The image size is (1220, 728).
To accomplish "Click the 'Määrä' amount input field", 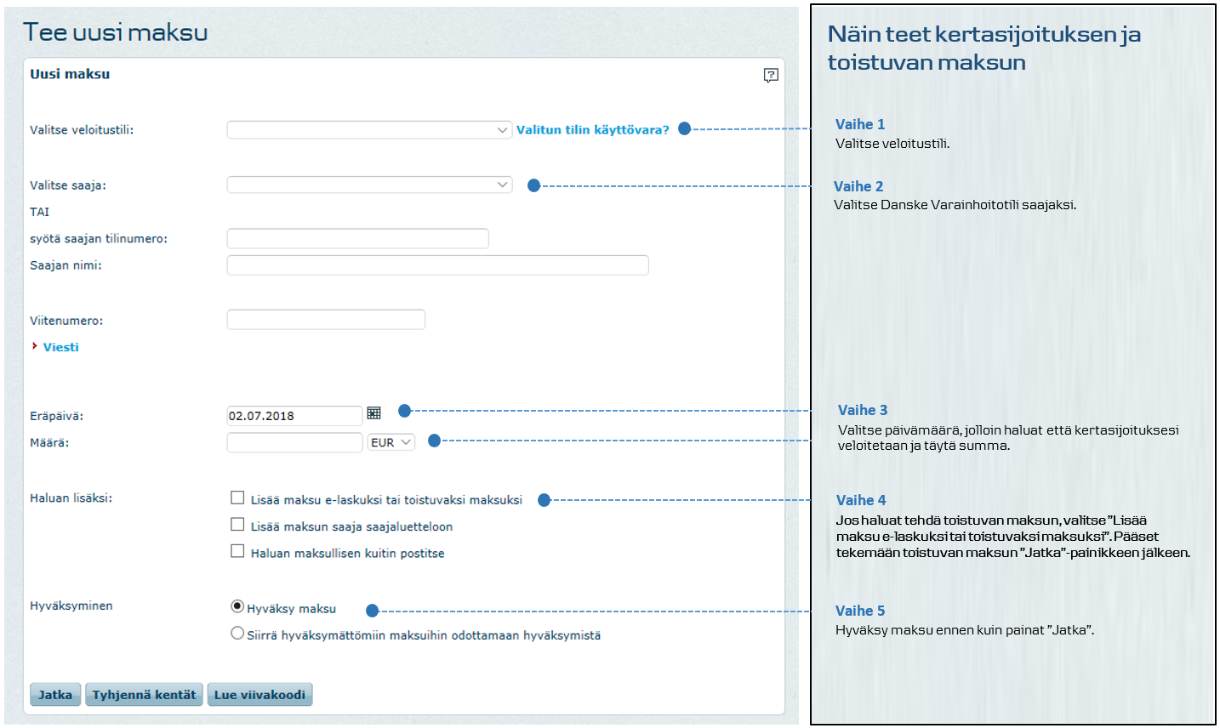I will point(294,442).
